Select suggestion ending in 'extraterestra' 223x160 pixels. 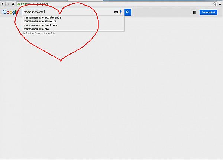tap(42, 17)
